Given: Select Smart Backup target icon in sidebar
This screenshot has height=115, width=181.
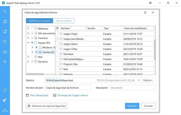Looking at the screenshot, I should click(5, 62).
